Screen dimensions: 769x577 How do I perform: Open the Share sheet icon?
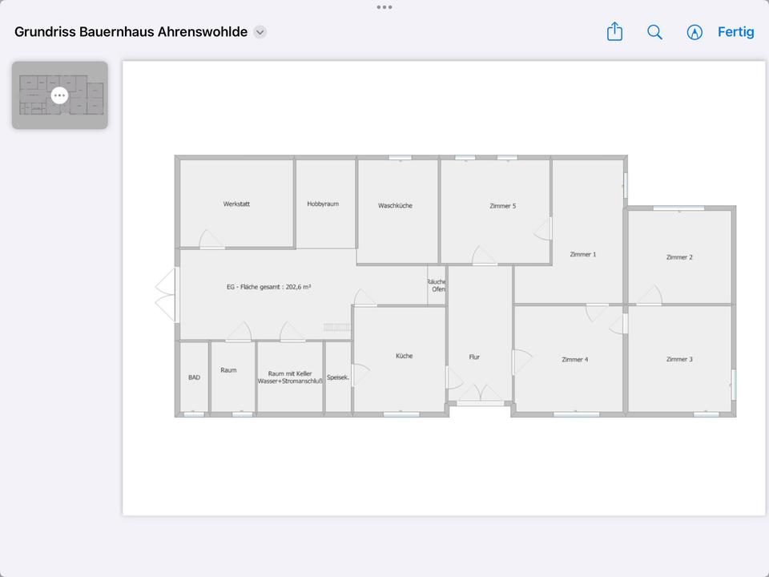click(614, 32)
